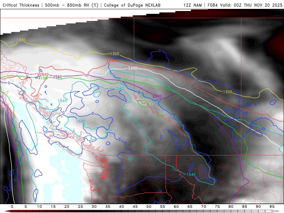Click the green 4100 label left of 2560
The width and height of the screenshot is (284, 213).
click(x=43, y=78)
